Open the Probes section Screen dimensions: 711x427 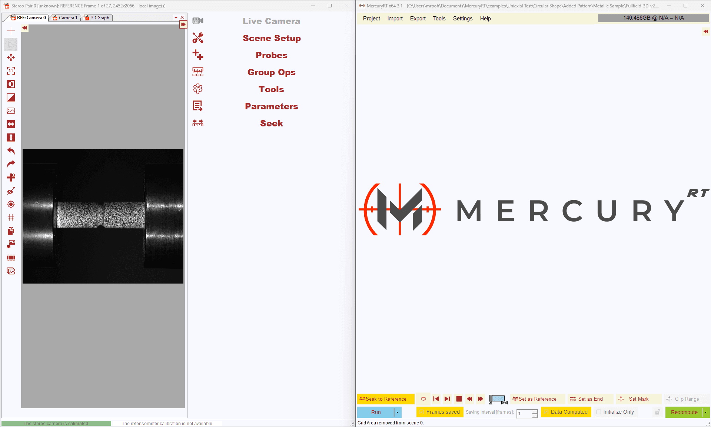pyautogui.click(x=272, y=55)
